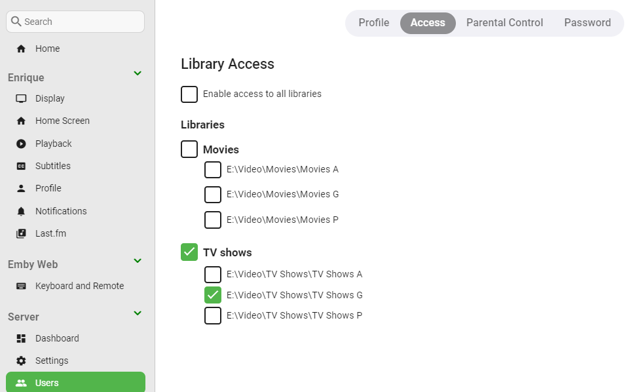Screen dimensions: 636x392
Task: Collapse the Enrique section chevron
Action: pos(138,73)
